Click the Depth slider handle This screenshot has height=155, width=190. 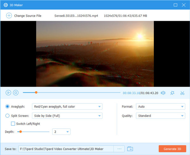(21, 132)
